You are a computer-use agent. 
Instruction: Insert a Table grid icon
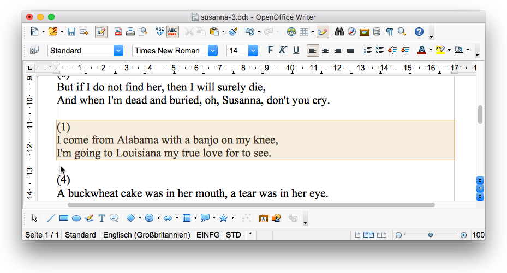click(x=304, y=32)
